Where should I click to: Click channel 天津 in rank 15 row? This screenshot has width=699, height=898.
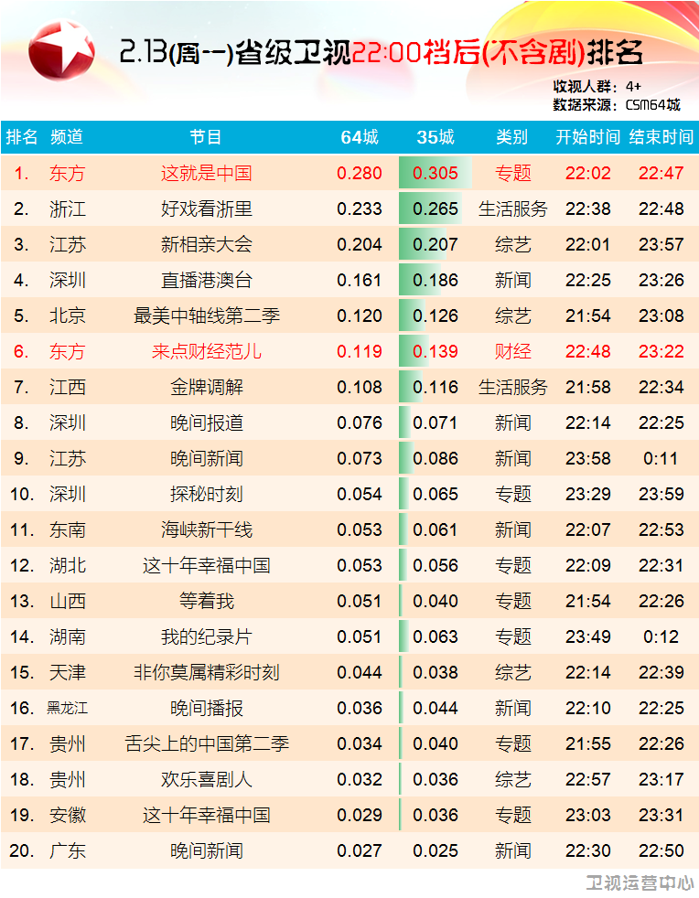pyautogui.click(x=67, y=672)
